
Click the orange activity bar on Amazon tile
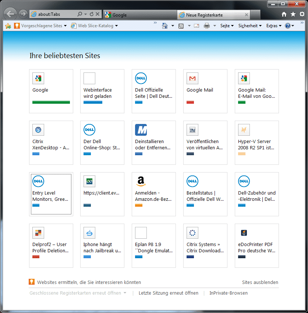pos(139,205)
